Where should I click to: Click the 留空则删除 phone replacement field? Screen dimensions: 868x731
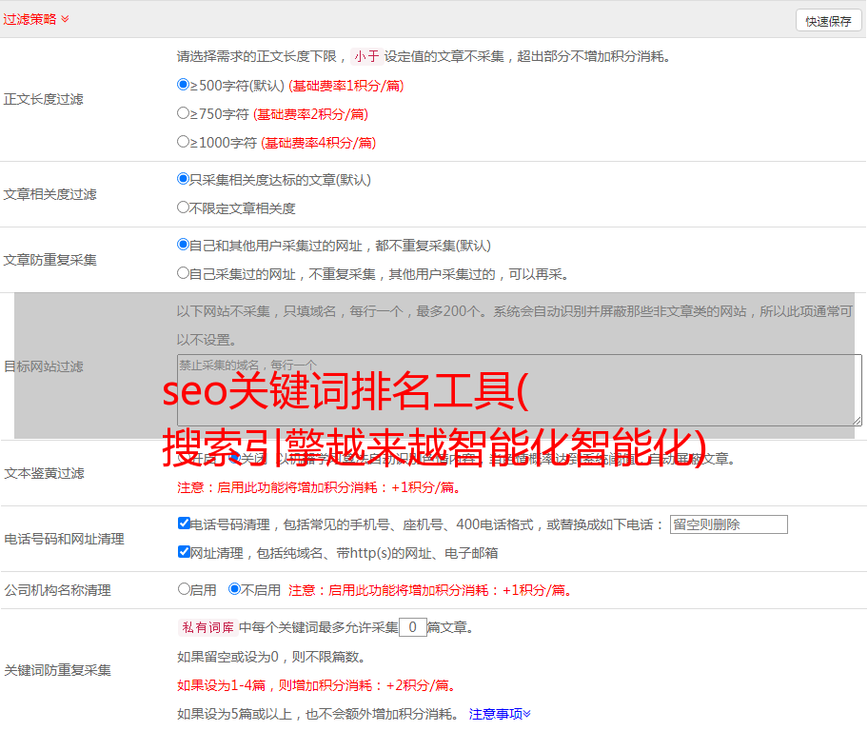point(728,524)
